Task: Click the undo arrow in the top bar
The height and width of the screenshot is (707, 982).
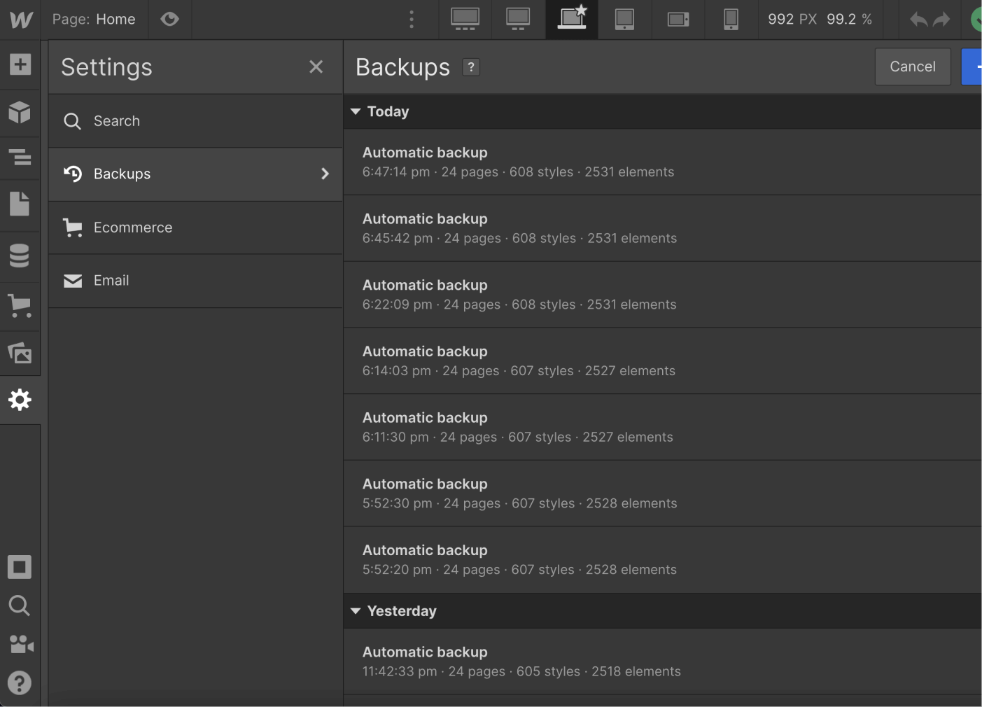Action: 918,19
